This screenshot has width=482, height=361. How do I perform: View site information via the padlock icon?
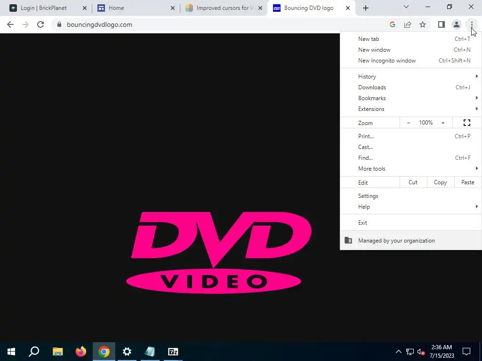click(59, 24)
